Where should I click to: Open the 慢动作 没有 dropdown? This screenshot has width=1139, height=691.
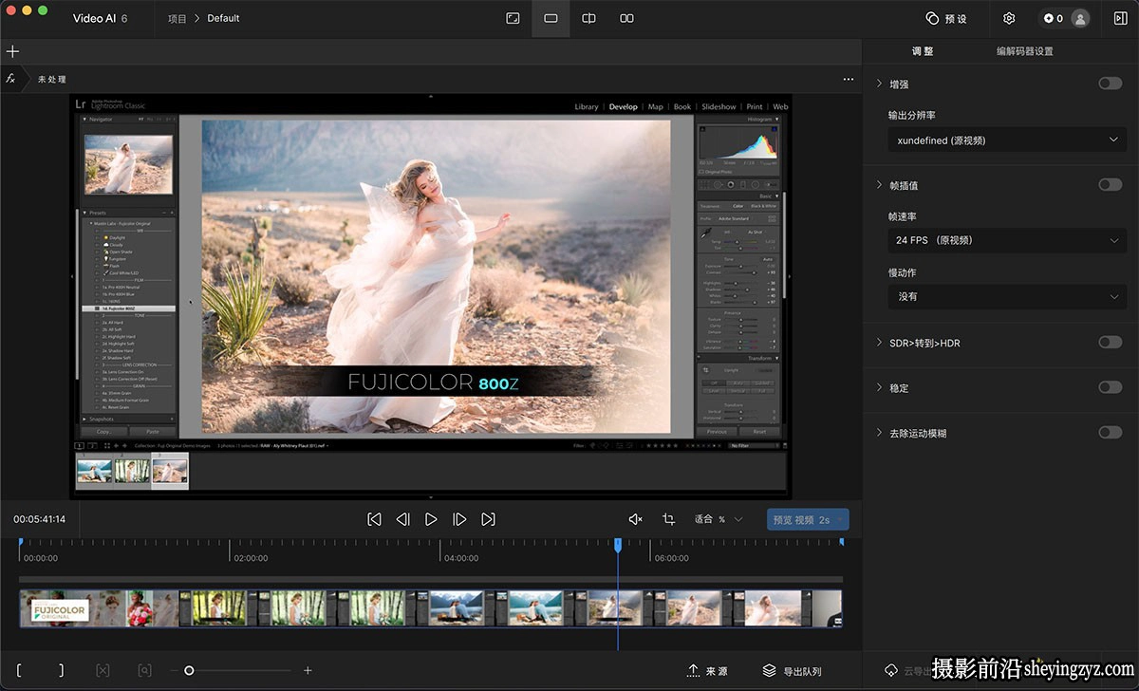pos(1007,296)
